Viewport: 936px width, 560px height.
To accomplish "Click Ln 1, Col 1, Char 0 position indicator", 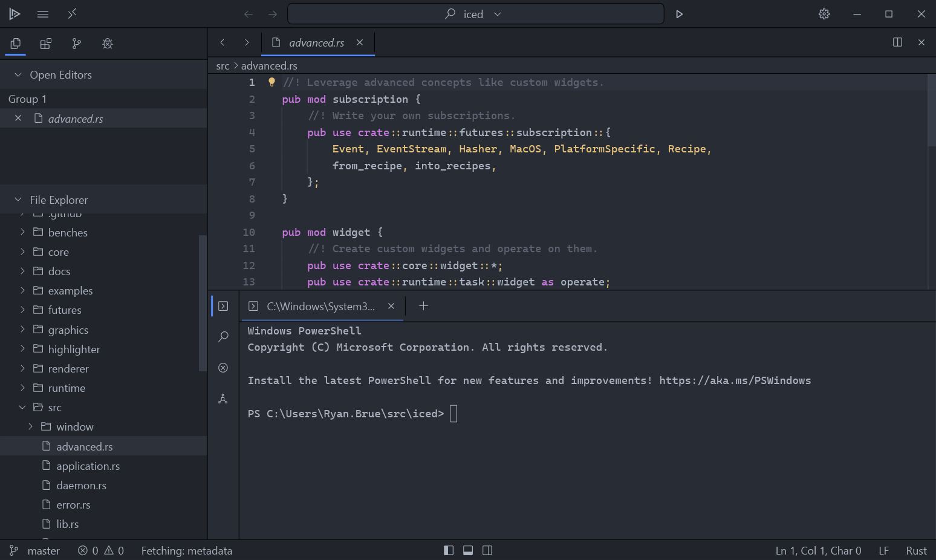I will click(818, 550).
